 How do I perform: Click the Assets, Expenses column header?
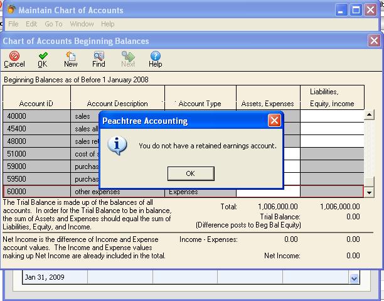(268, 97)
